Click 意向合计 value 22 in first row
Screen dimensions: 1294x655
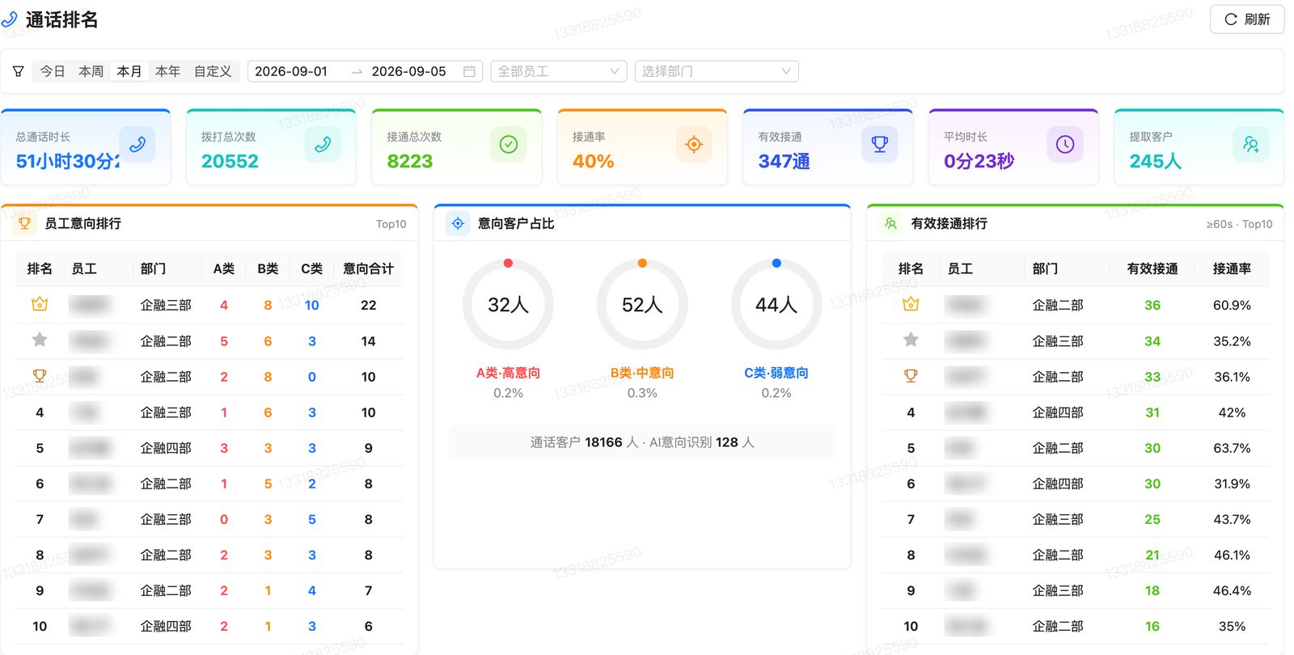(x=368, y=305)
